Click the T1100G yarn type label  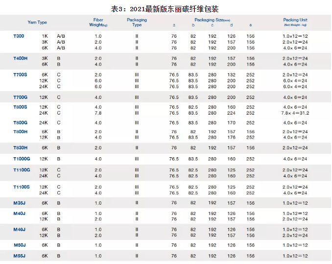pos(22,170)
